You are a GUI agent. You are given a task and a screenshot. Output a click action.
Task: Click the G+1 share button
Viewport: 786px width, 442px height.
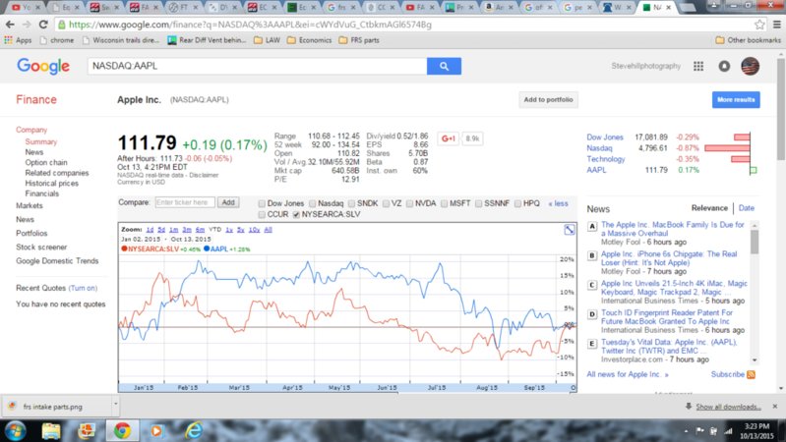449,138
